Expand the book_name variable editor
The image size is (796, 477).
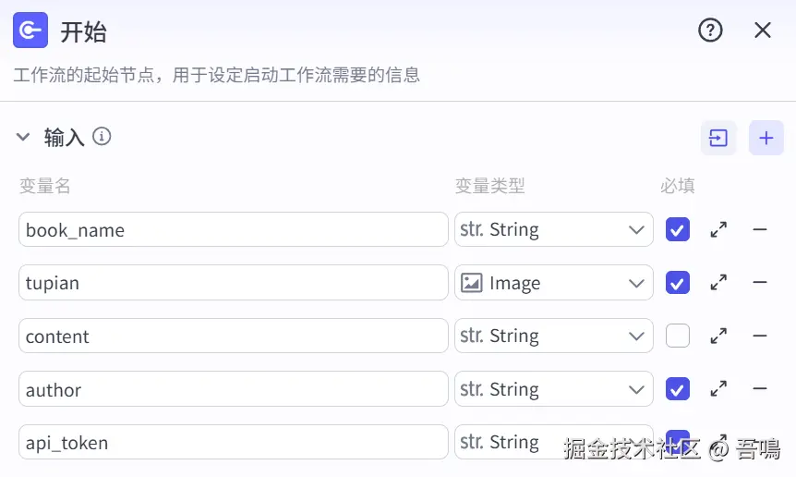tap(718, 229)
